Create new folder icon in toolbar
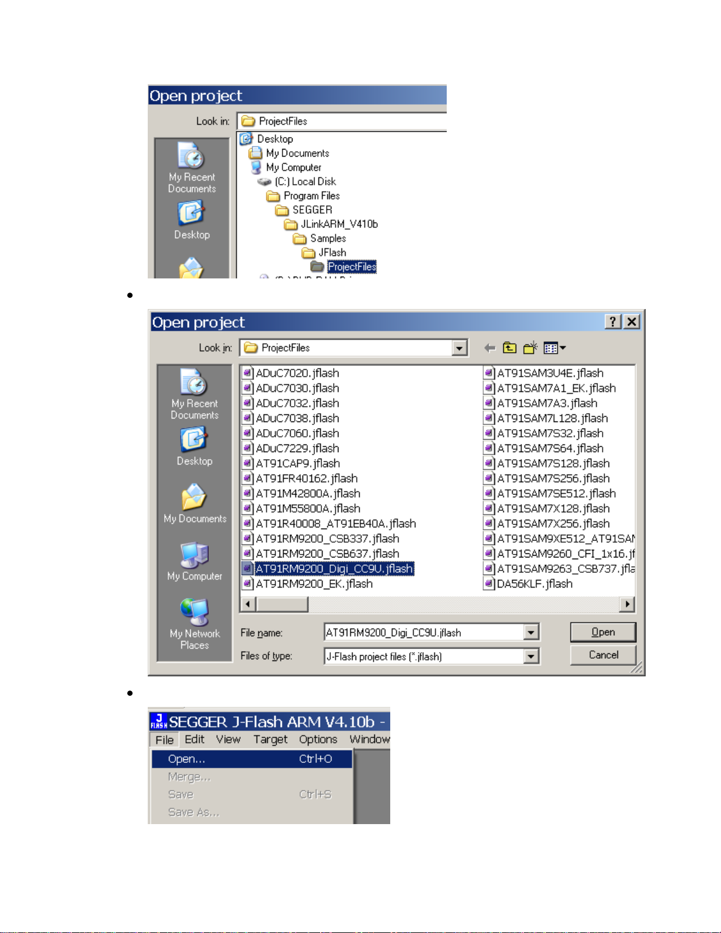 coord(530,348)
